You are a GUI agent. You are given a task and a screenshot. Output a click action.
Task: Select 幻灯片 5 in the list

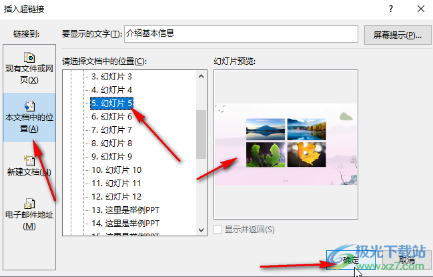tap(112, 103)
